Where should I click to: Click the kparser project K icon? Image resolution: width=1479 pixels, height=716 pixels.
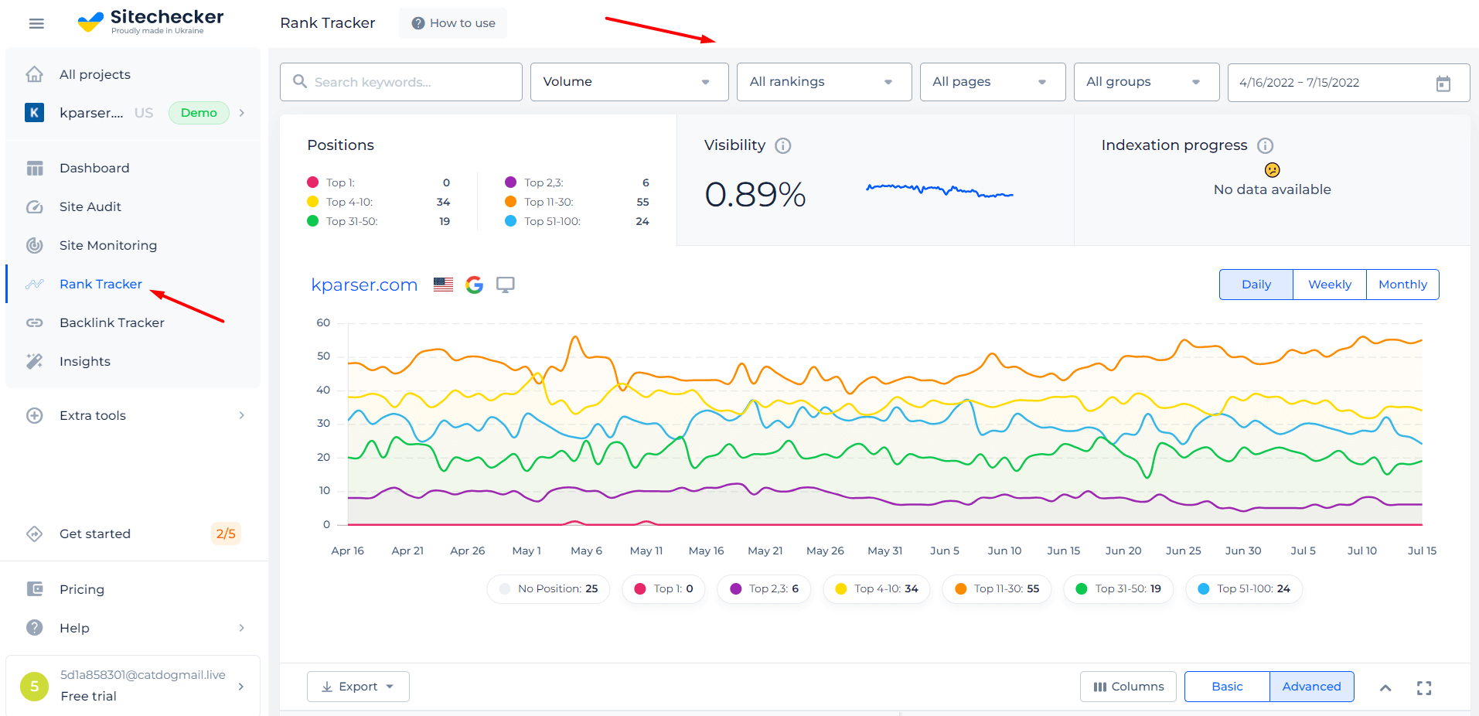point(34,113)
